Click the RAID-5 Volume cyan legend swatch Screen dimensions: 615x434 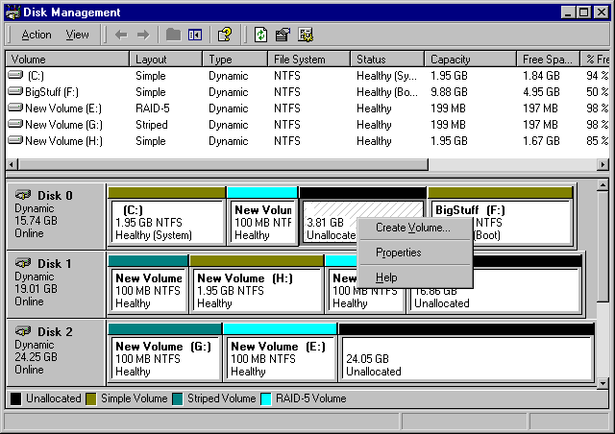267,398
